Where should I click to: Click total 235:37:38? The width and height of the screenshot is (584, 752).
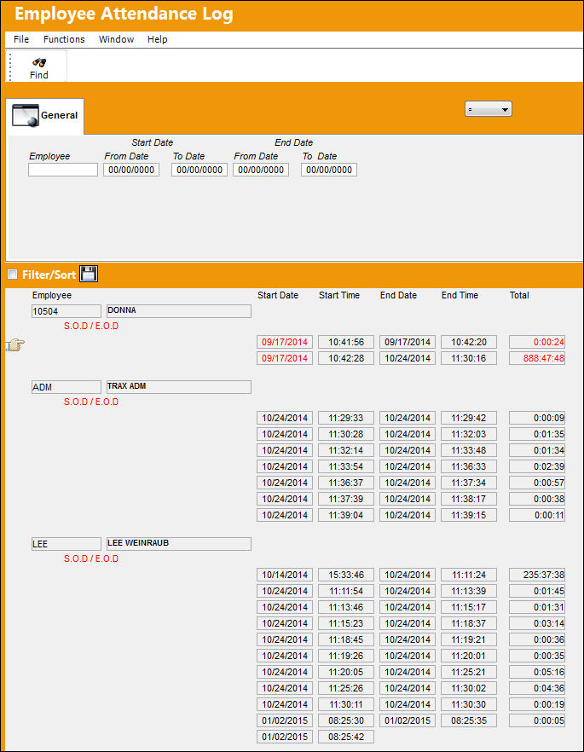coord(537,575)
